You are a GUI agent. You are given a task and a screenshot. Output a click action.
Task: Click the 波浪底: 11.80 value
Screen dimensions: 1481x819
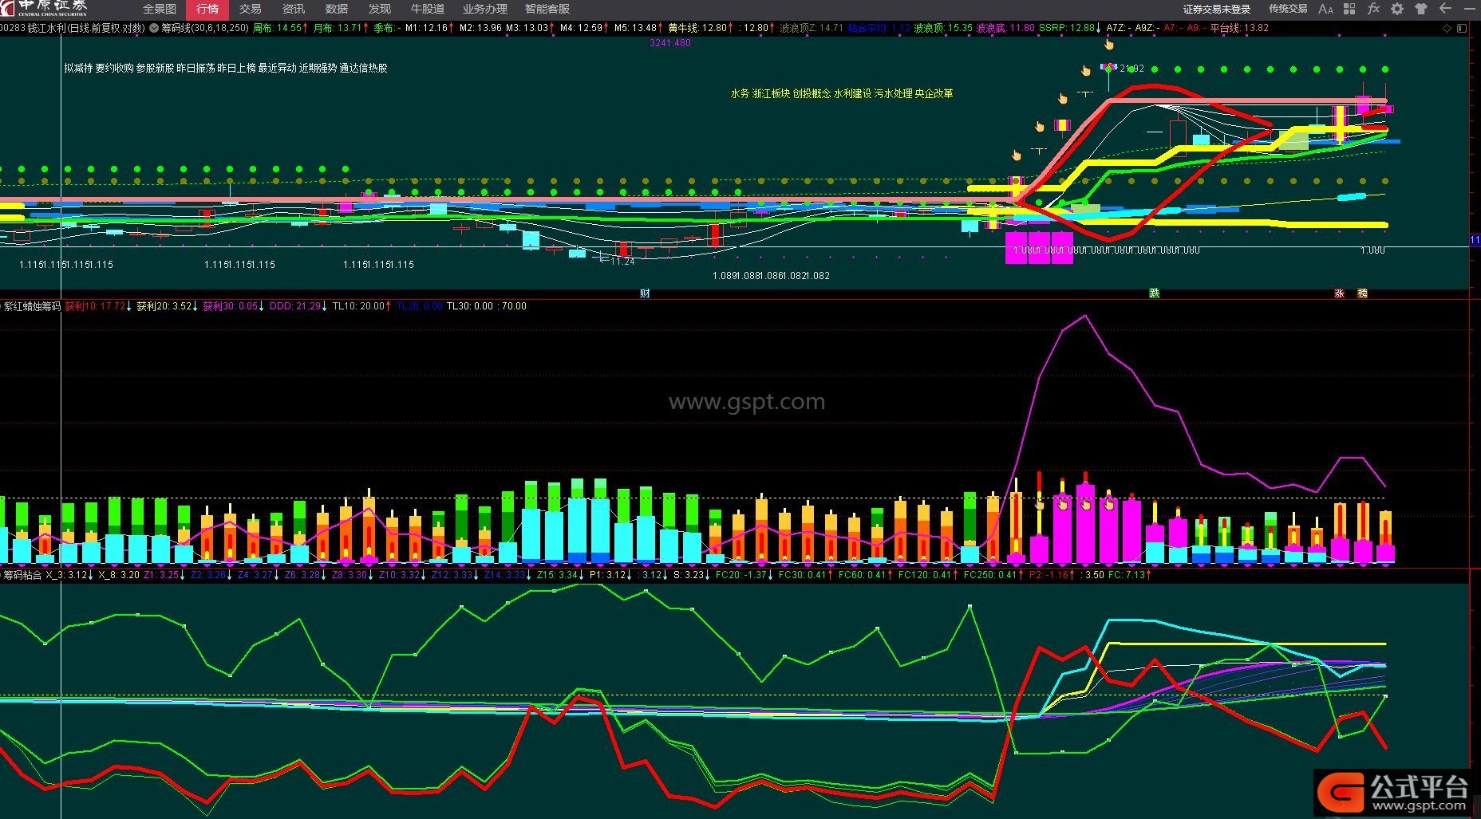click(x=1005, y=28)
